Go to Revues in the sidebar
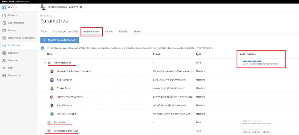 tap(12, 30)
